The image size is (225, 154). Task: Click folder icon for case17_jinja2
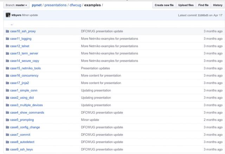click(x=7, y=83)
